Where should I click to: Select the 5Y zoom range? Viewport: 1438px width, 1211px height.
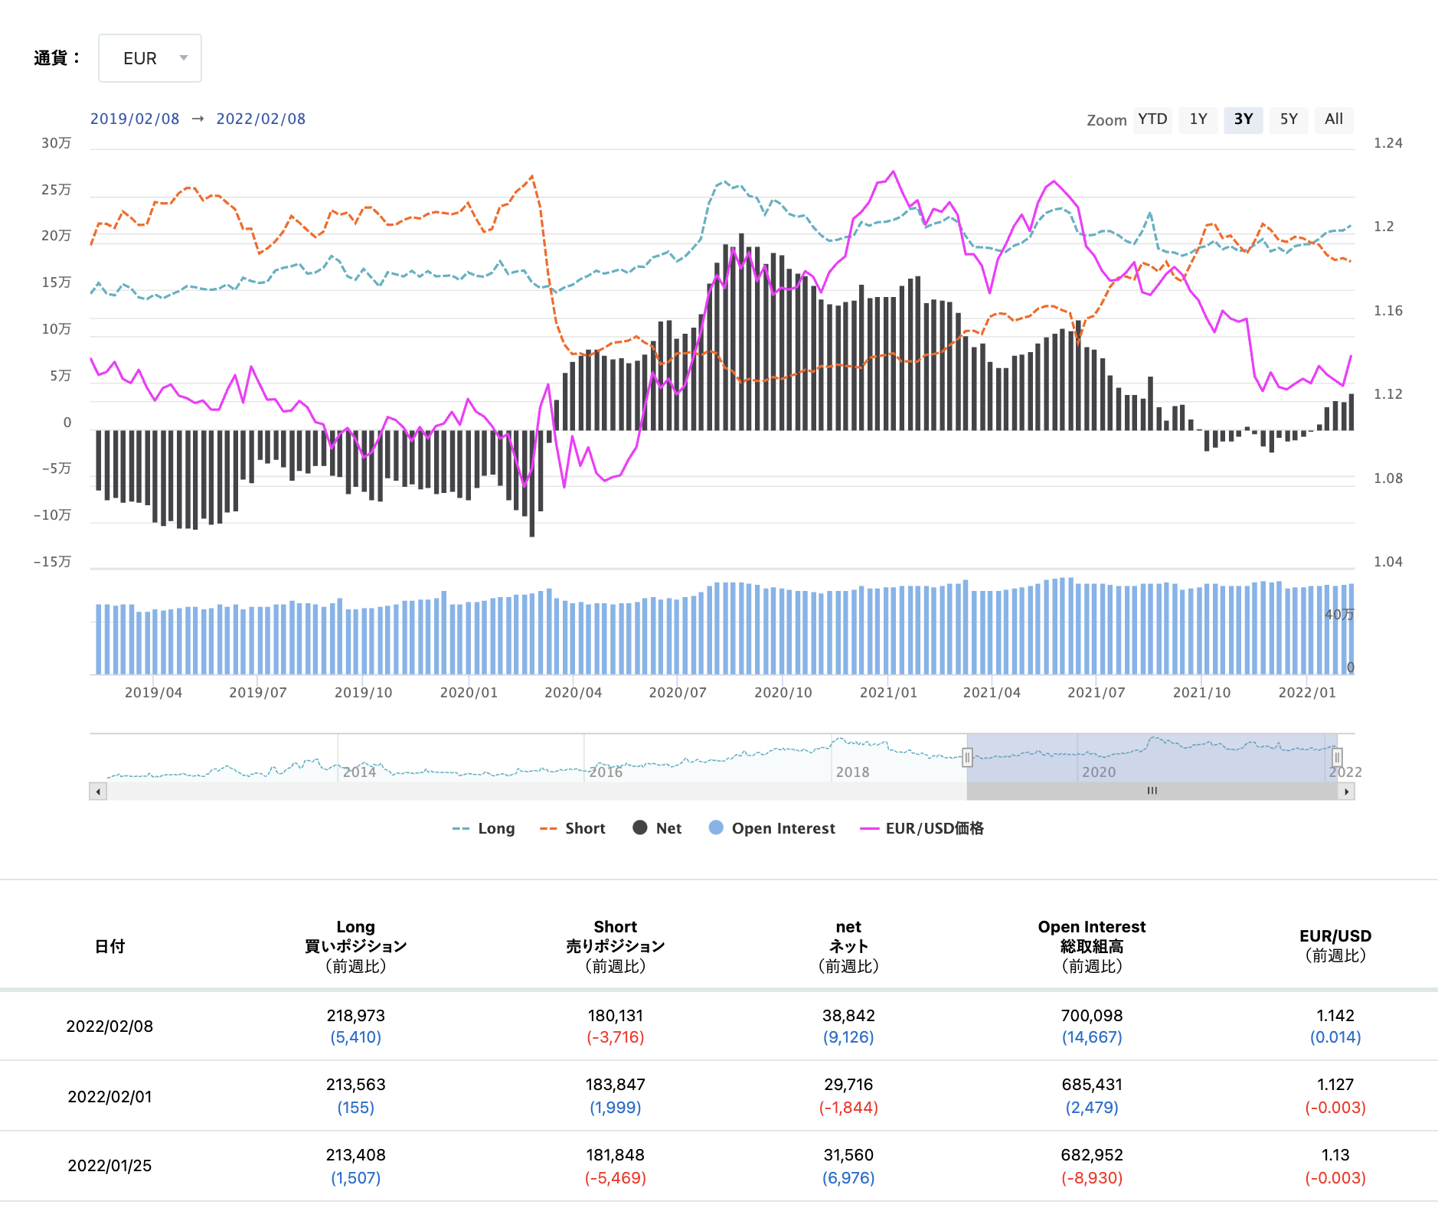[x=1289, y=119]
